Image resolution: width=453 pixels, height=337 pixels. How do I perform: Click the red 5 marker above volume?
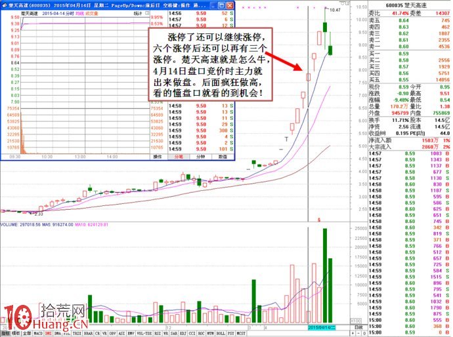click(x=319, y=220)
